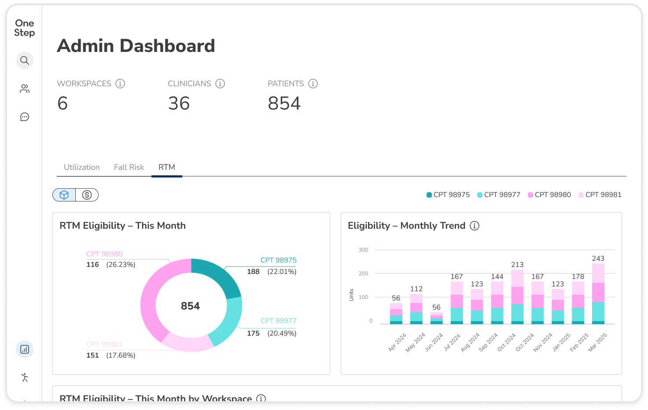Click the RTM Eligibility – This Month title

(x=122, y=226)
